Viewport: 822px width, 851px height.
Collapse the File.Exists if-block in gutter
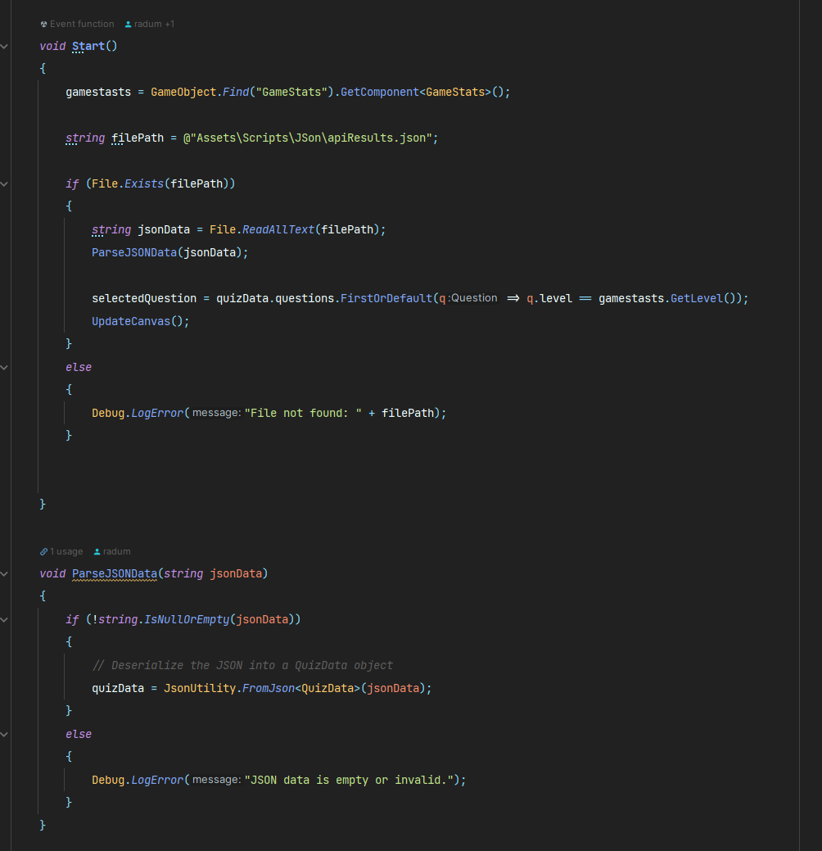click(4, 184)
